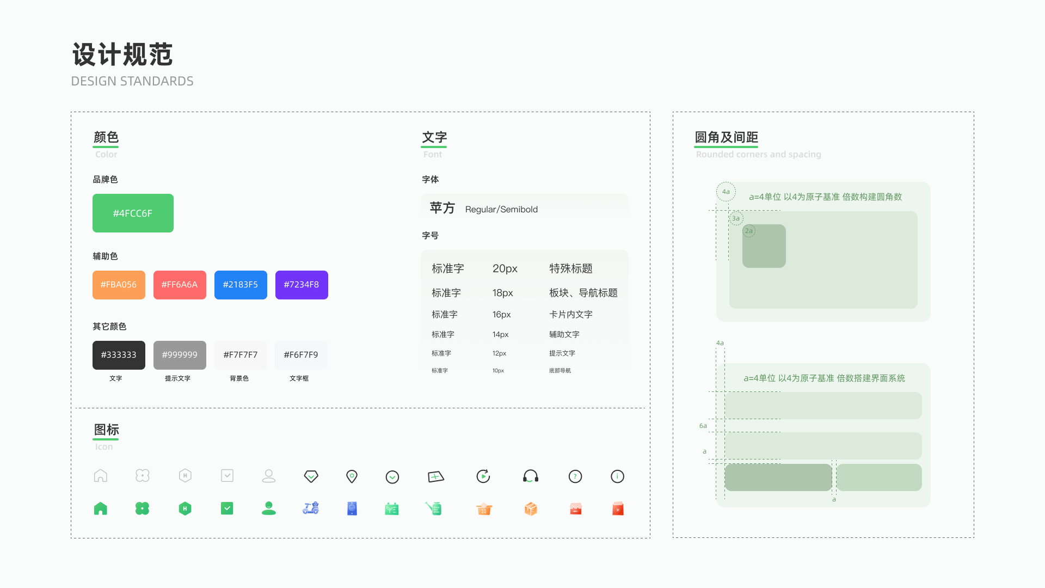The width and height of the screenshot is (1045, 588).
Task: Select the purple #7234F8 swatch
Action: (x=302, y=285)
